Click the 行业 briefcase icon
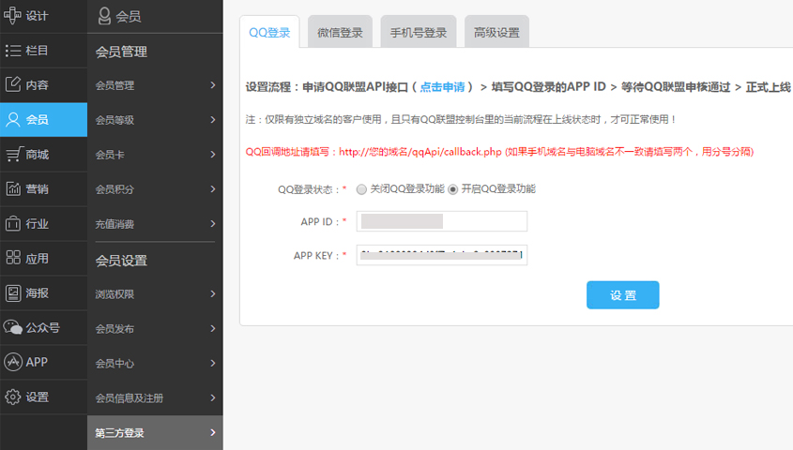 [x=12, y=223]
